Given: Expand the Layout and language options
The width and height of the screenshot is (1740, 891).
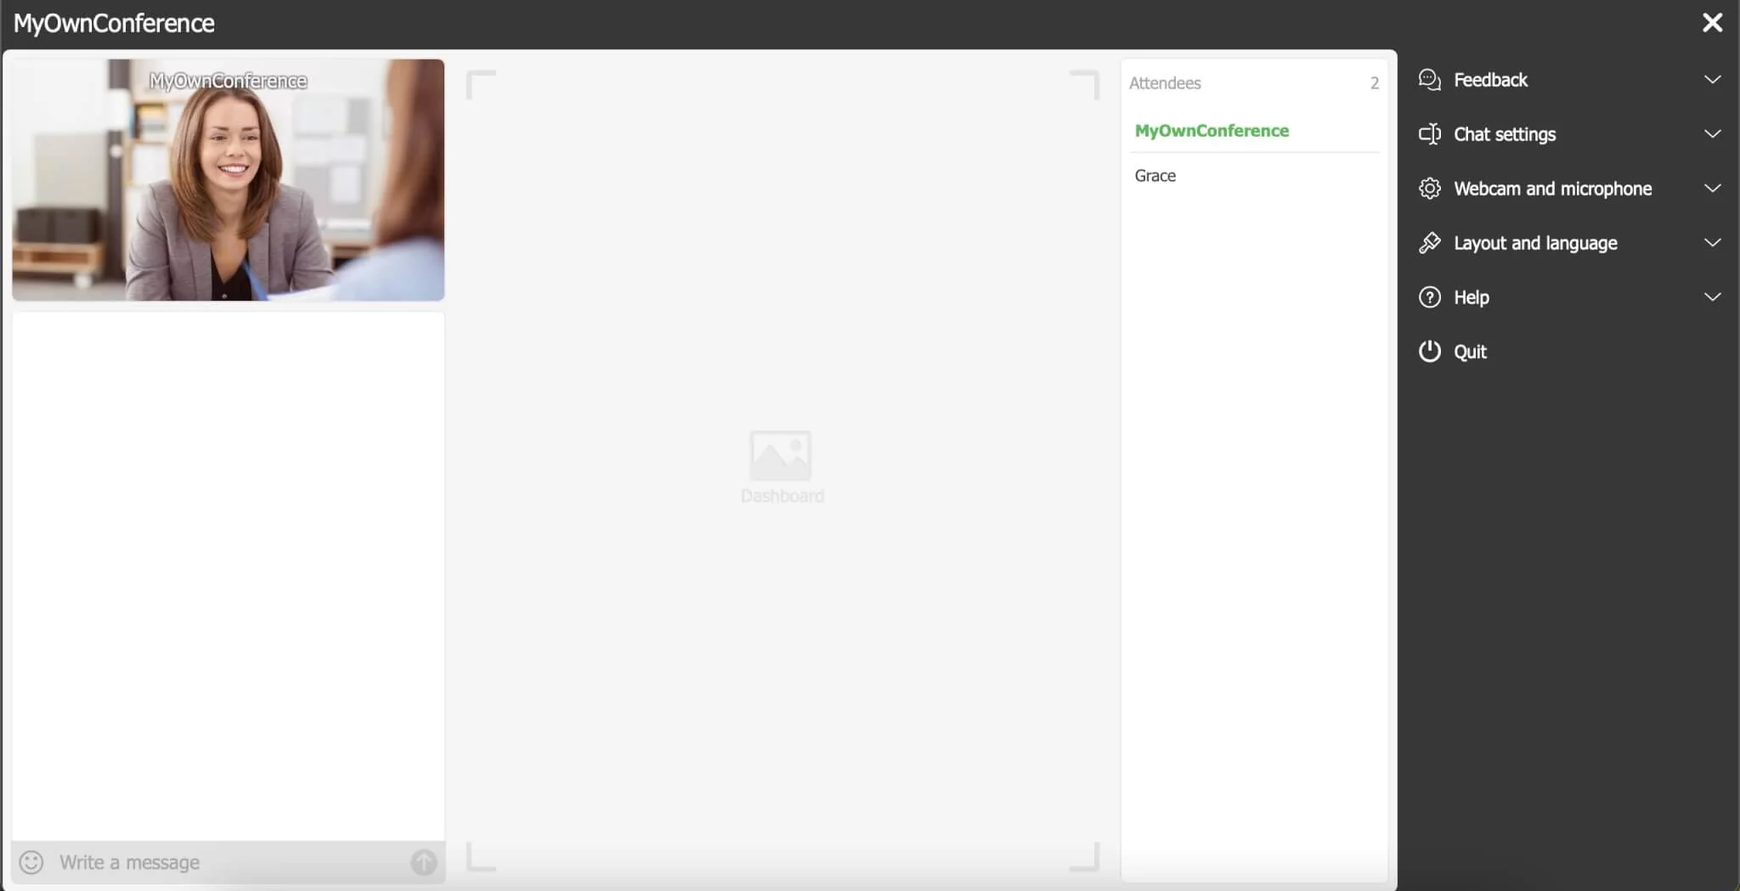Looking at the screenshot, I should (x=1713, y=242).
